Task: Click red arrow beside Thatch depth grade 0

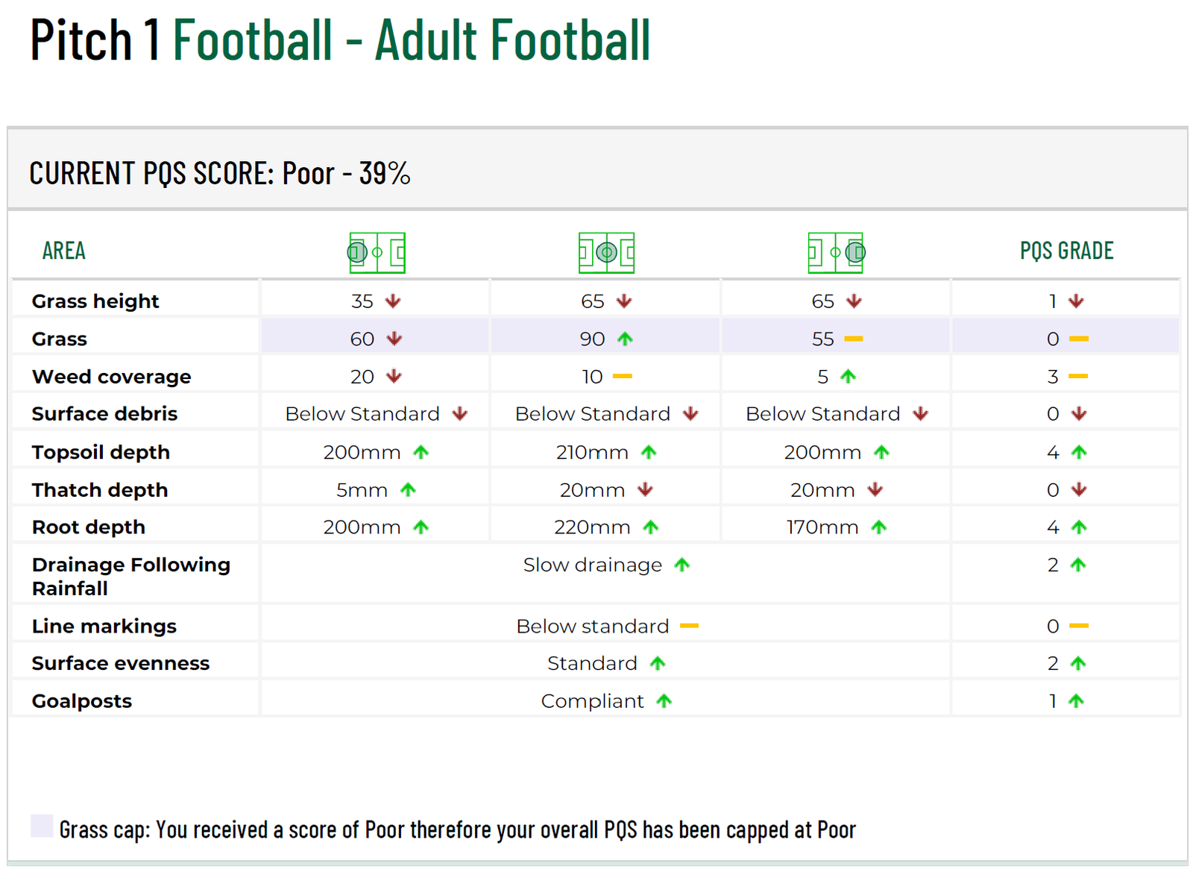Action: tap(1078, 489)
